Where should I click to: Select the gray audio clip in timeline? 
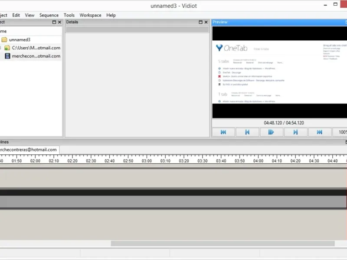tap(173, 202)
